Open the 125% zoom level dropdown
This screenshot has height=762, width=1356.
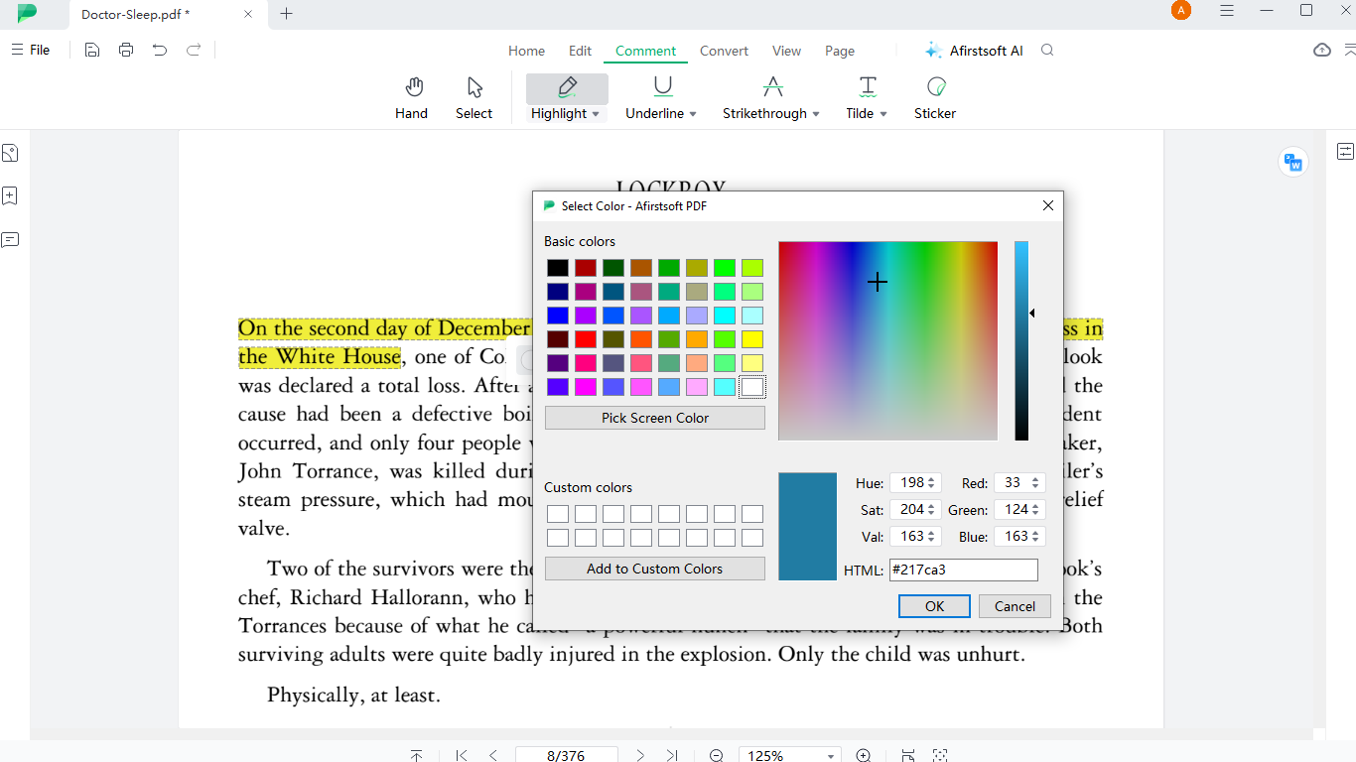(x=831, y=756)
